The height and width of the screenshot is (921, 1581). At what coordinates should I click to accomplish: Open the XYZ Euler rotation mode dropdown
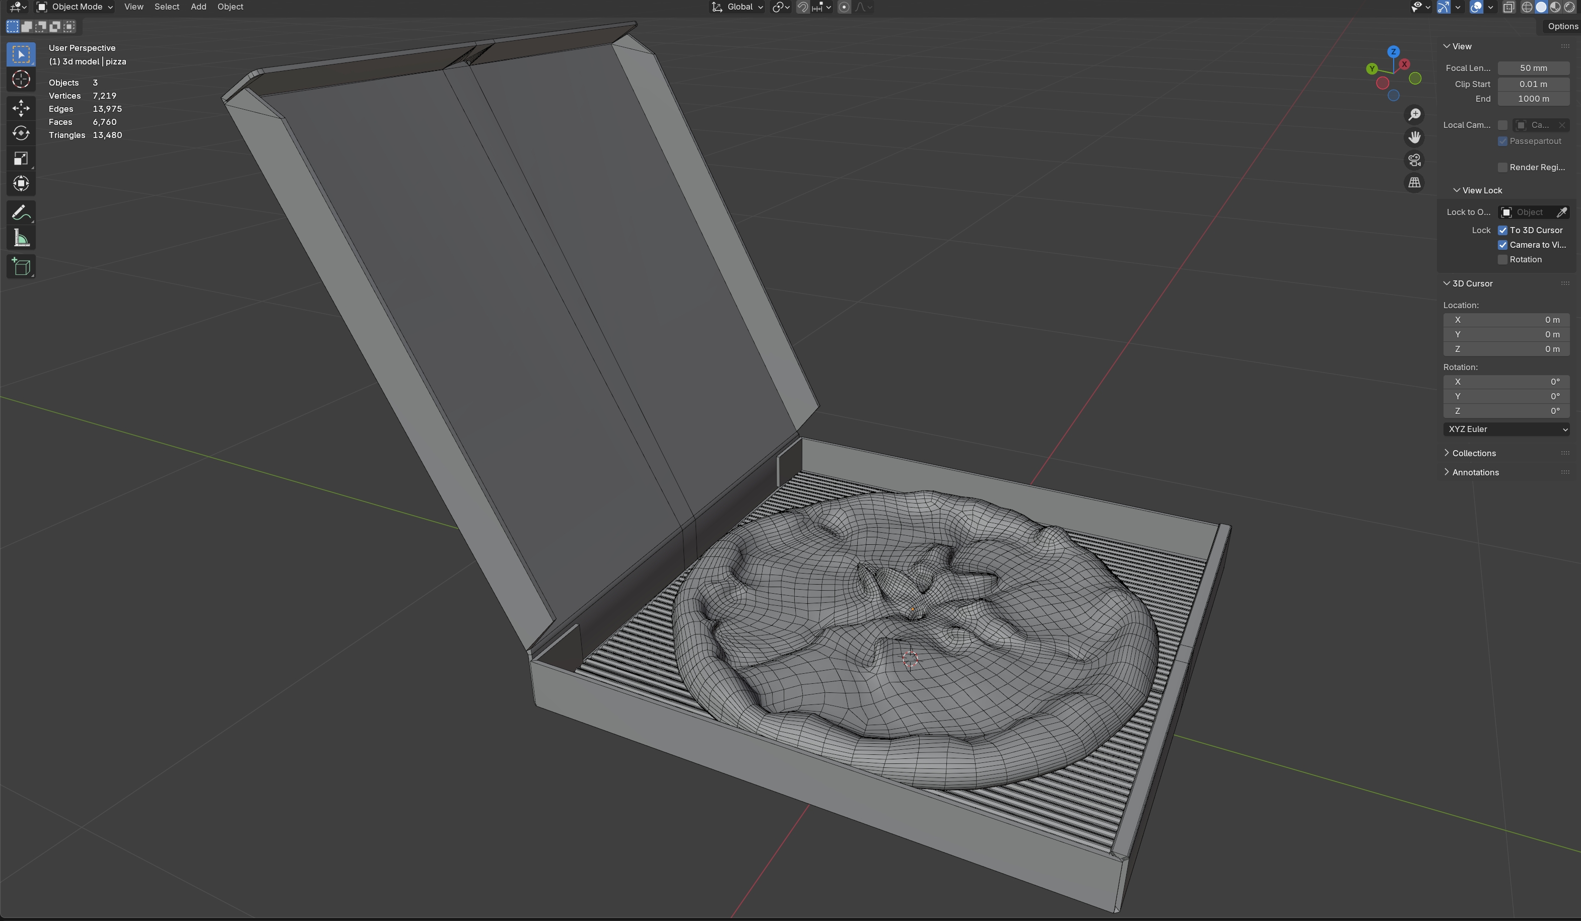point(1506,429)
